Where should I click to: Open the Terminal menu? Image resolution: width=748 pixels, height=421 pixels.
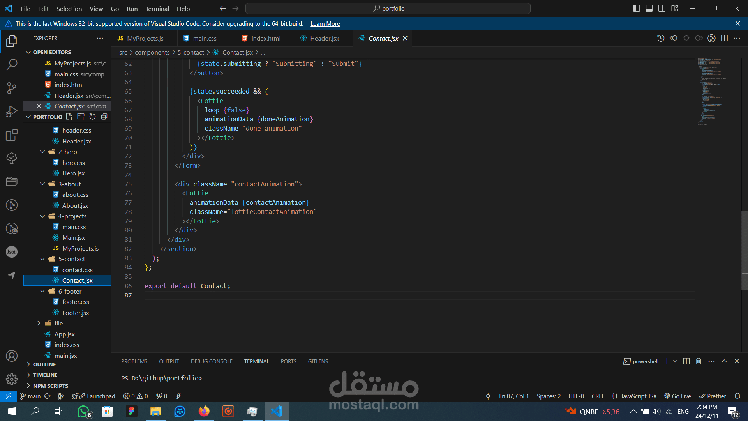tap(157, 9)
